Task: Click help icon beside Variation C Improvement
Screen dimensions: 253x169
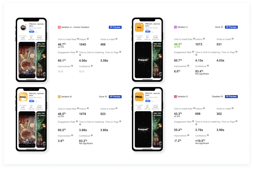Action: click(x=188, y=66)
